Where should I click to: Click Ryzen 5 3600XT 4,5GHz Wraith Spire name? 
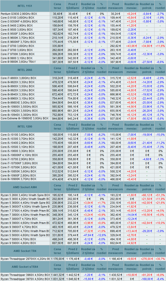point(25,207)
